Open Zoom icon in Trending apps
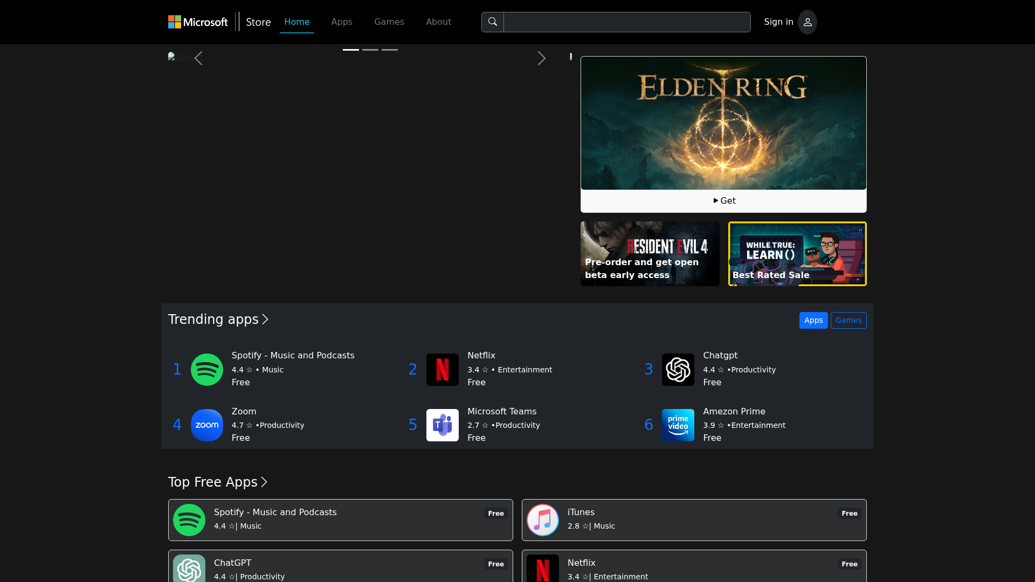The width and height of the screenshot is (1035, 582). click(x=207, y=425)
